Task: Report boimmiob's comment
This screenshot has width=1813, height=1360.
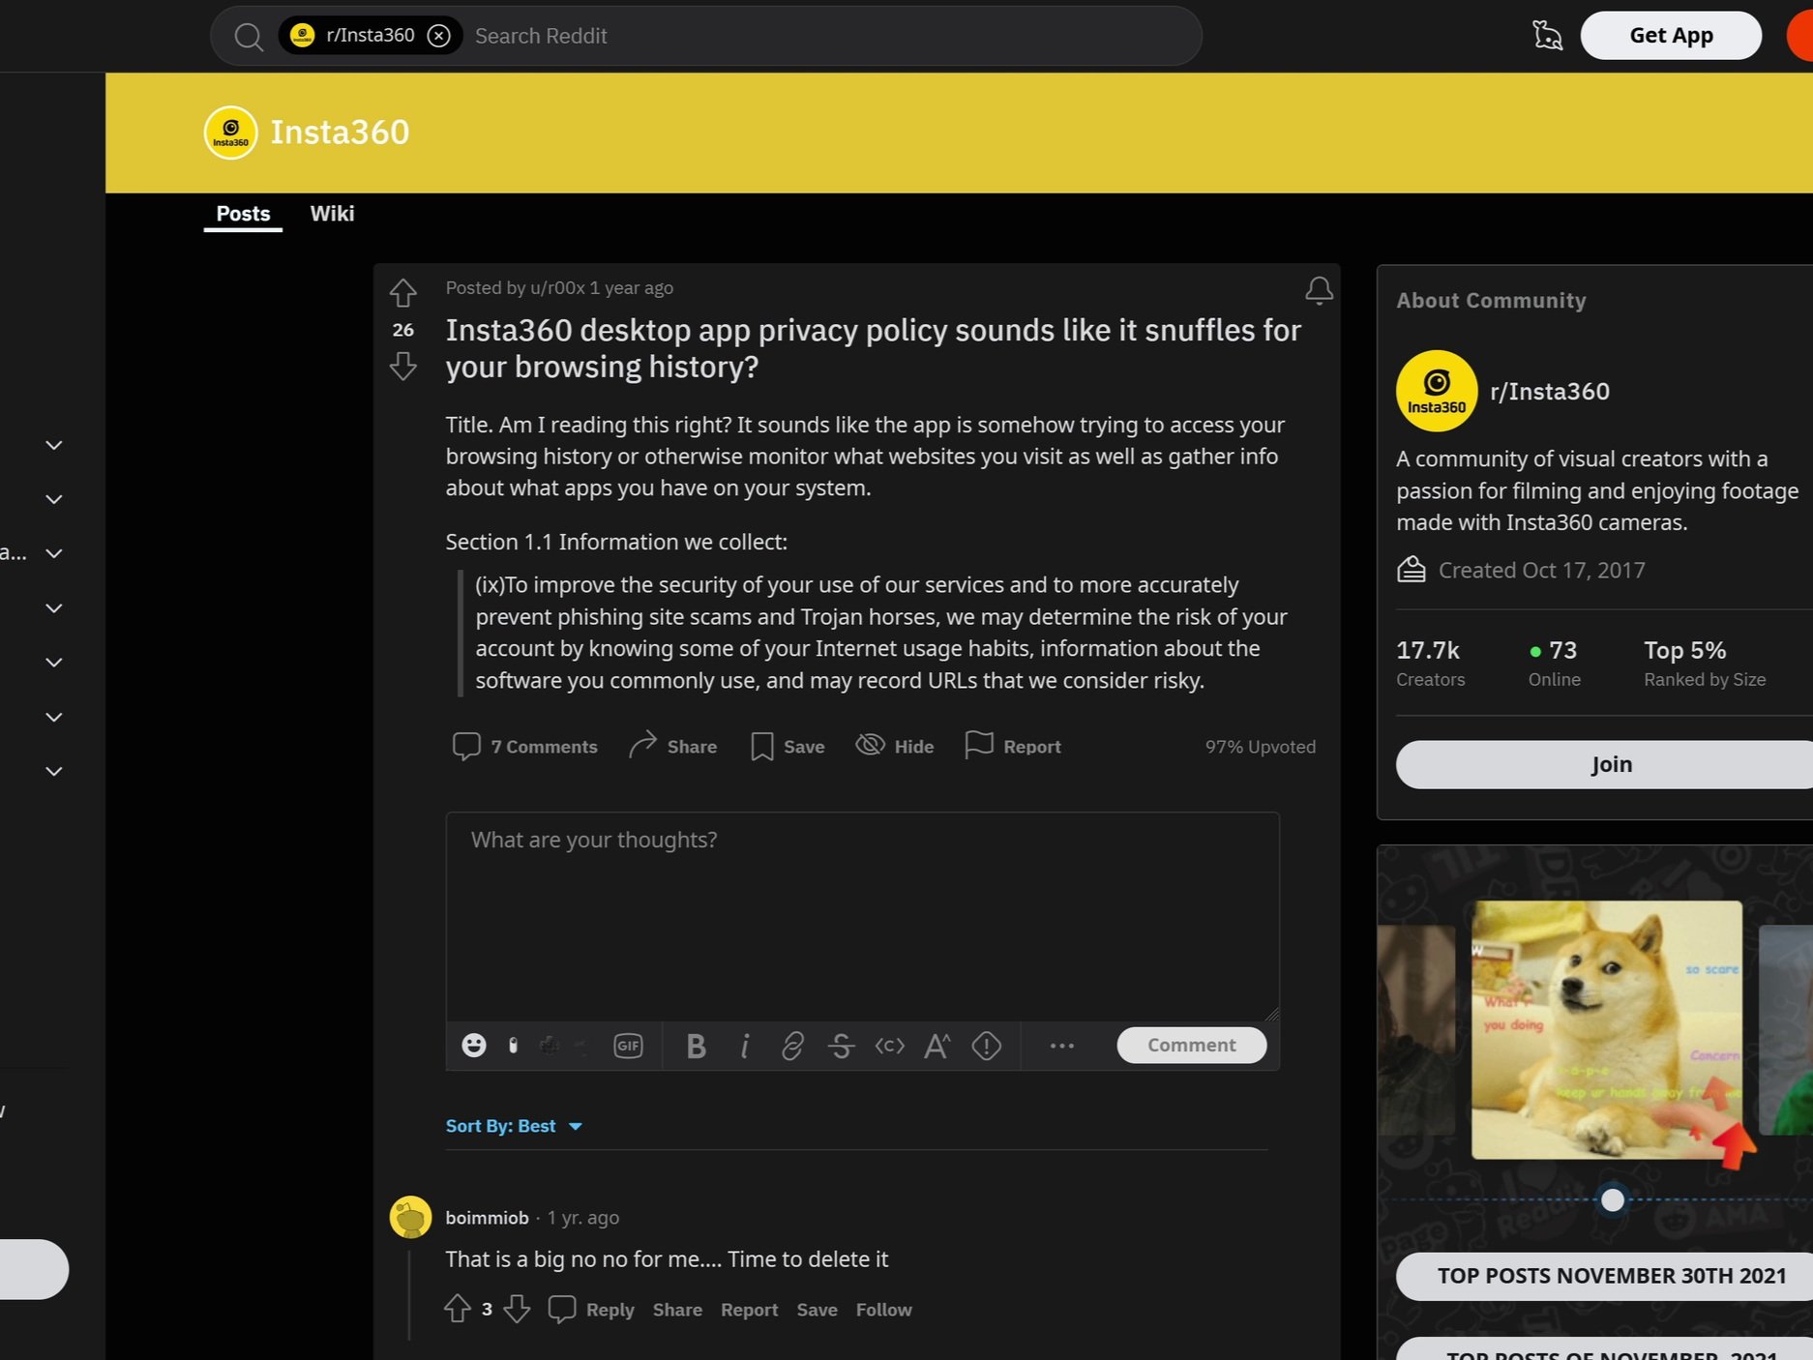Action: (x=749, y=1310)
